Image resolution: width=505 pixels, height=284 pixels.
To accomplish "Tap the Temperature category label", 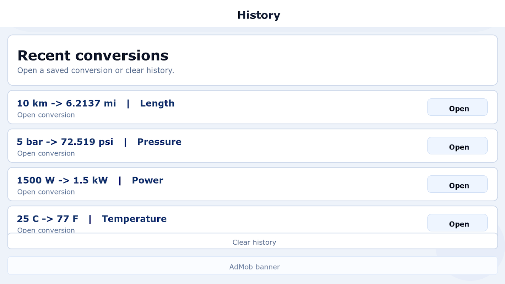I will 134,219.
